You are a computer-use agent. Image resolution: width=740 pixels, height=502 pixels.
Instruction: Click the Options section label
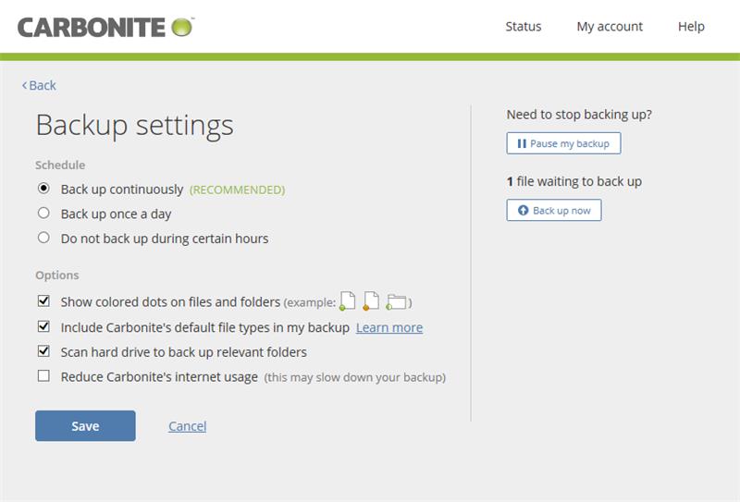[57, 275]
